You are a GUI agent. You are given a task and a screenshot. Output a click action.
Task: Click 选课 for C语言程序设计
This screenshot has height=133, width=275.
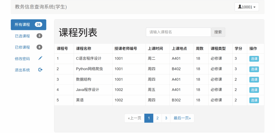(x=254, y=59)
